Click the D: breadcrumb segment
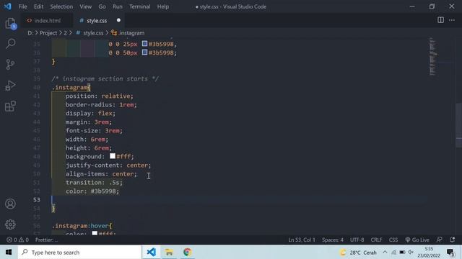Viewport: 462px width, 259px height. click(30, 33)
